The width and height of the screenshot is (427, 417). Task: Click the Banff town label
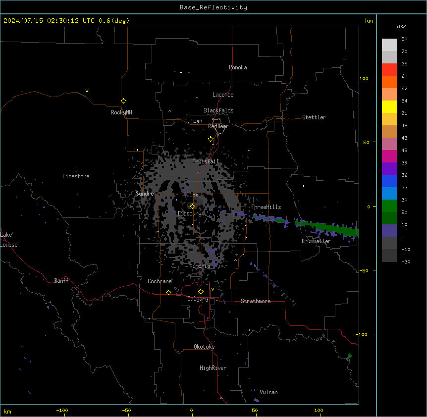61,281
